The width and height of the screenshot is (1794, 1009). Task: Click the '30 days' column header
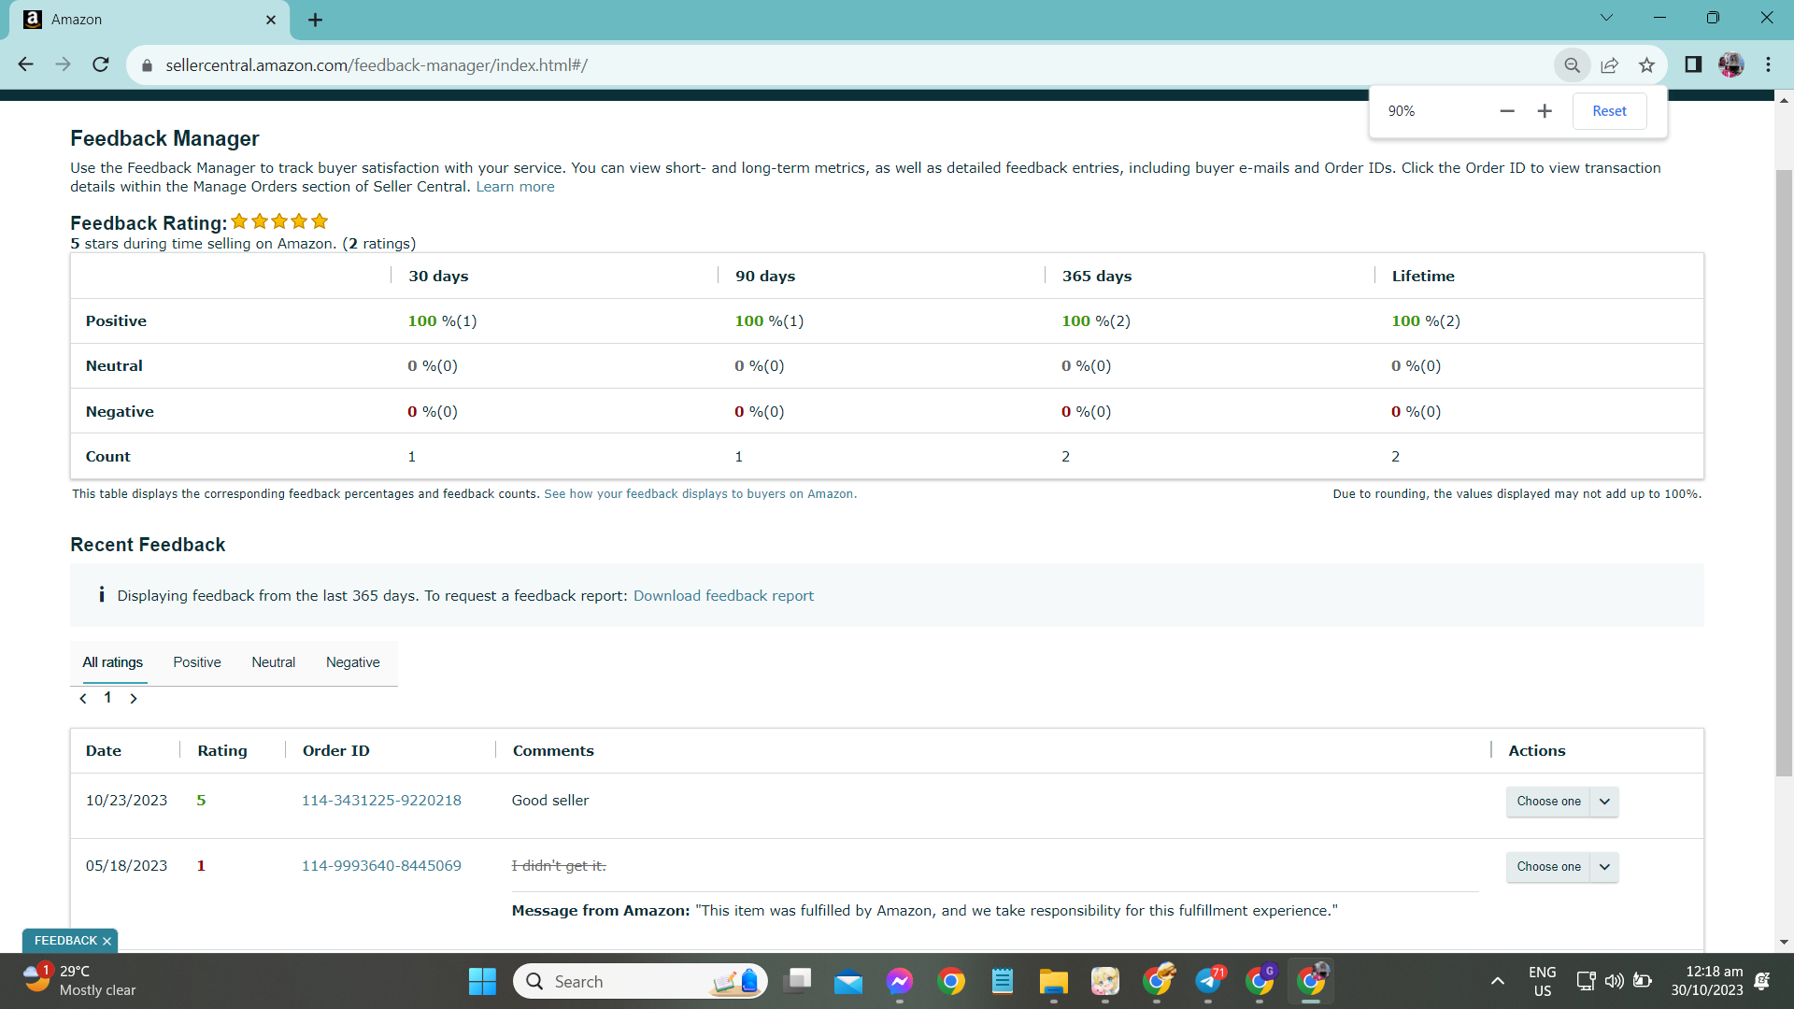pos(438,277)
